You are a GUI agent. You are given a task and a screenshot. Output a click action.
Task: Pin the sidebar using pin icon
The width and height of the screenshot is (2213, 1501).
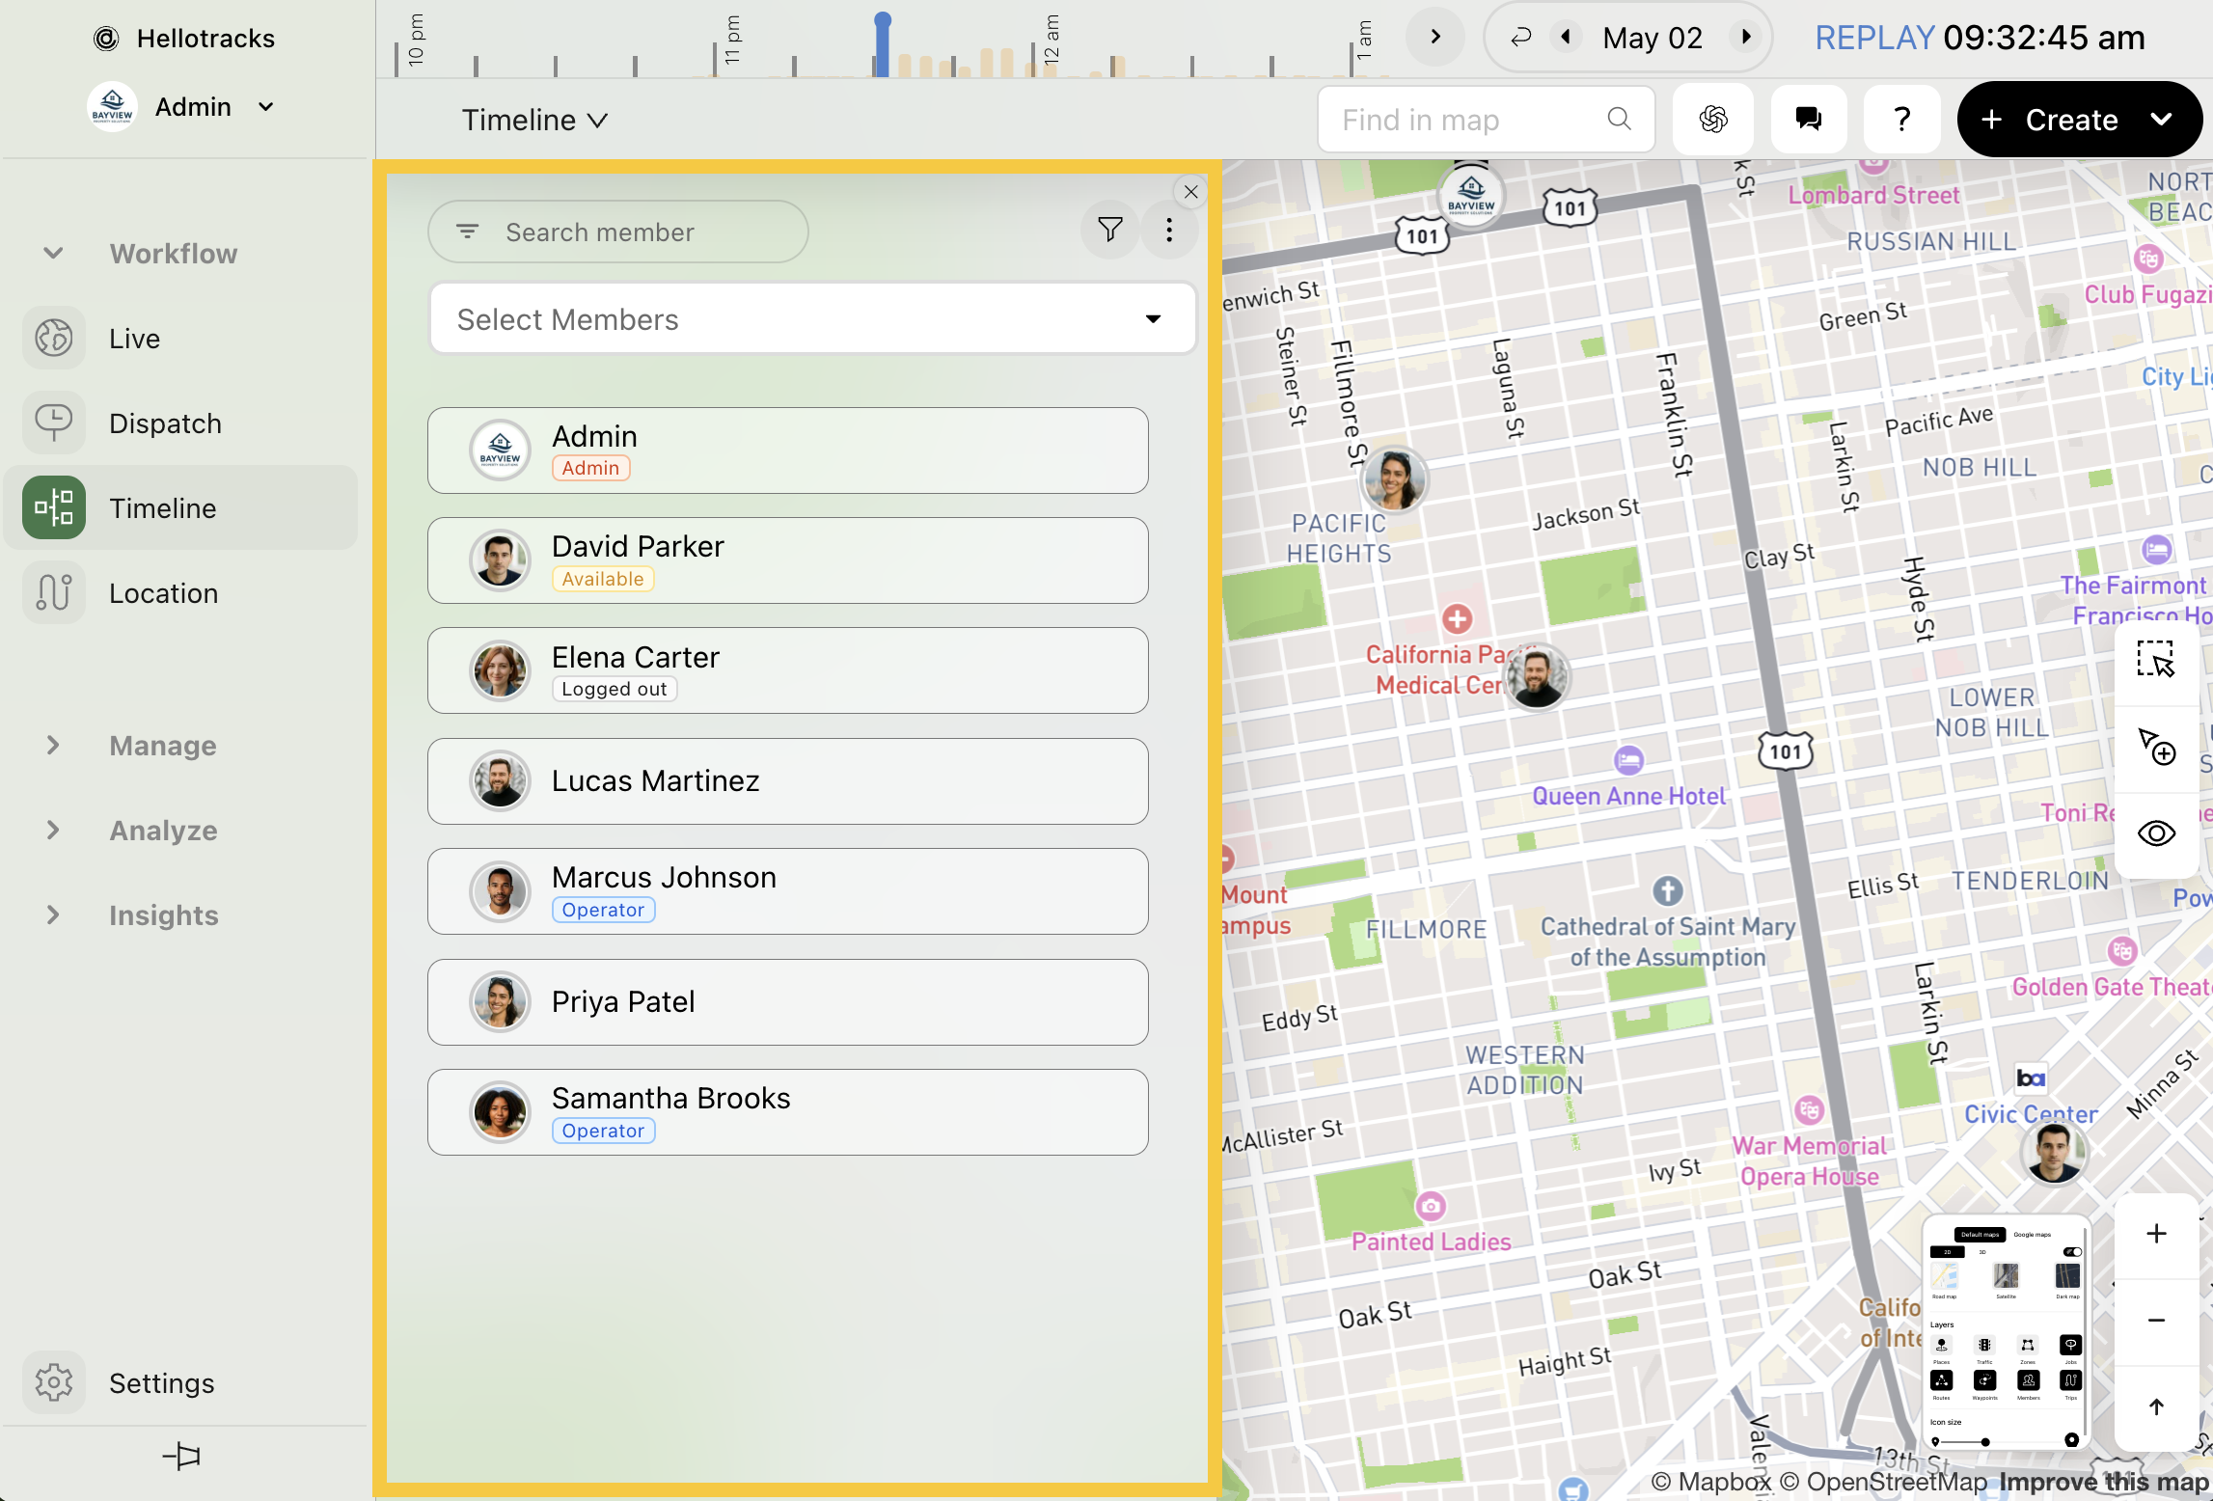point(181,1456)
